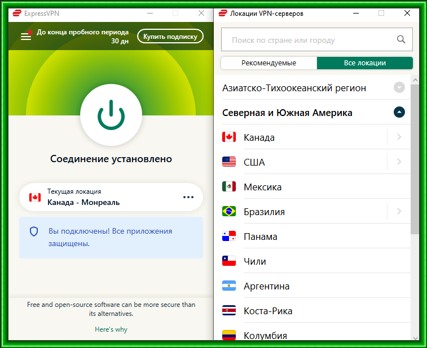Click the Panama flag icon
This screenshot has height=348, width=427.
(229, 236)
